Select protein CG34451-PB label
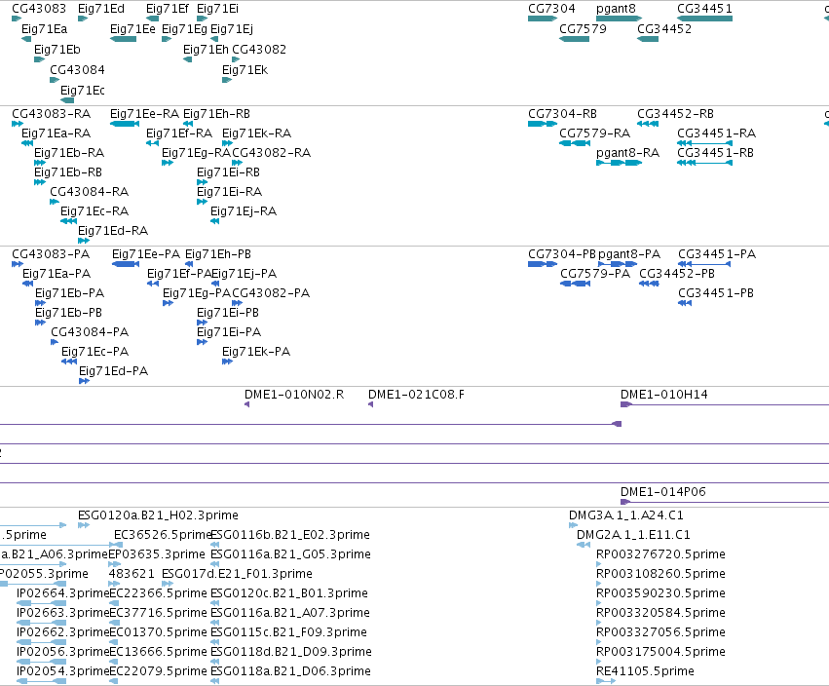The height and width of the screenshot is (686, 829). point(716,293)
